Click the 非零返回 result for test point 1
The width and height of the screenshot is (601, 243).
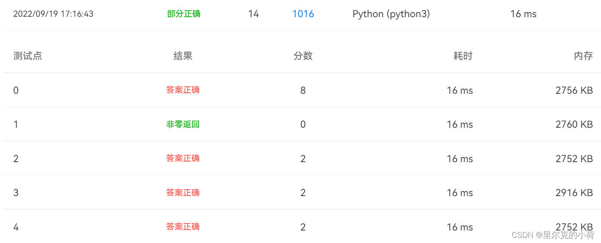pyautogui.click(x=183, y=124)
